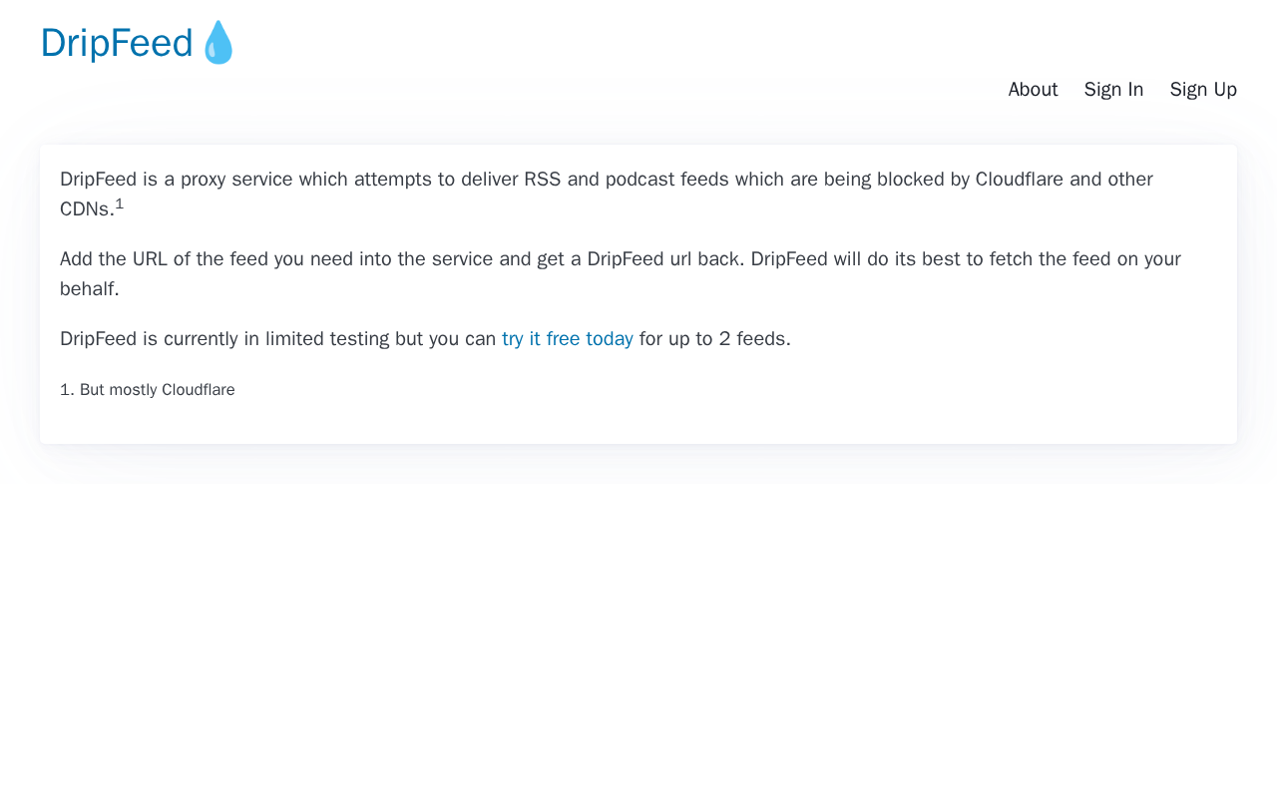Go to the Sign In page
This screenshot has height=798, width=1277.
coord(1113,90)
